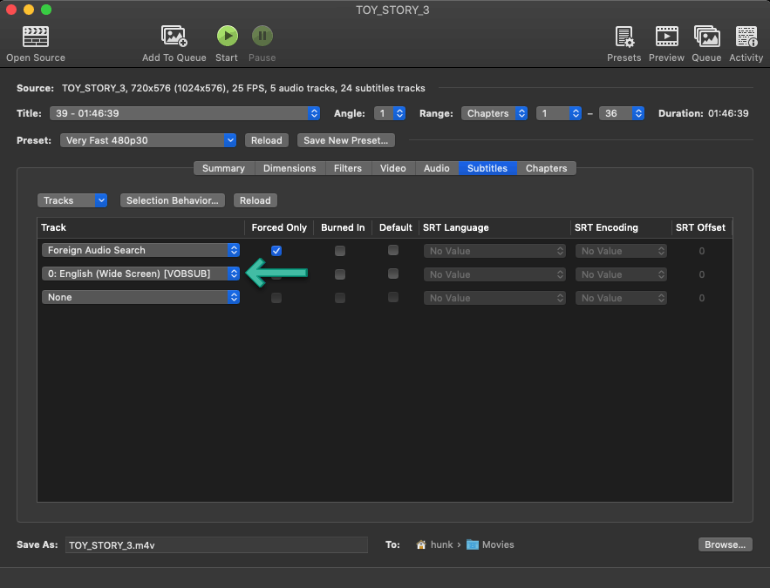The height and width of the screenshot is (588, 770).
Task: Open the end chapter dropdown showing 36
Action: coord(621,113)
